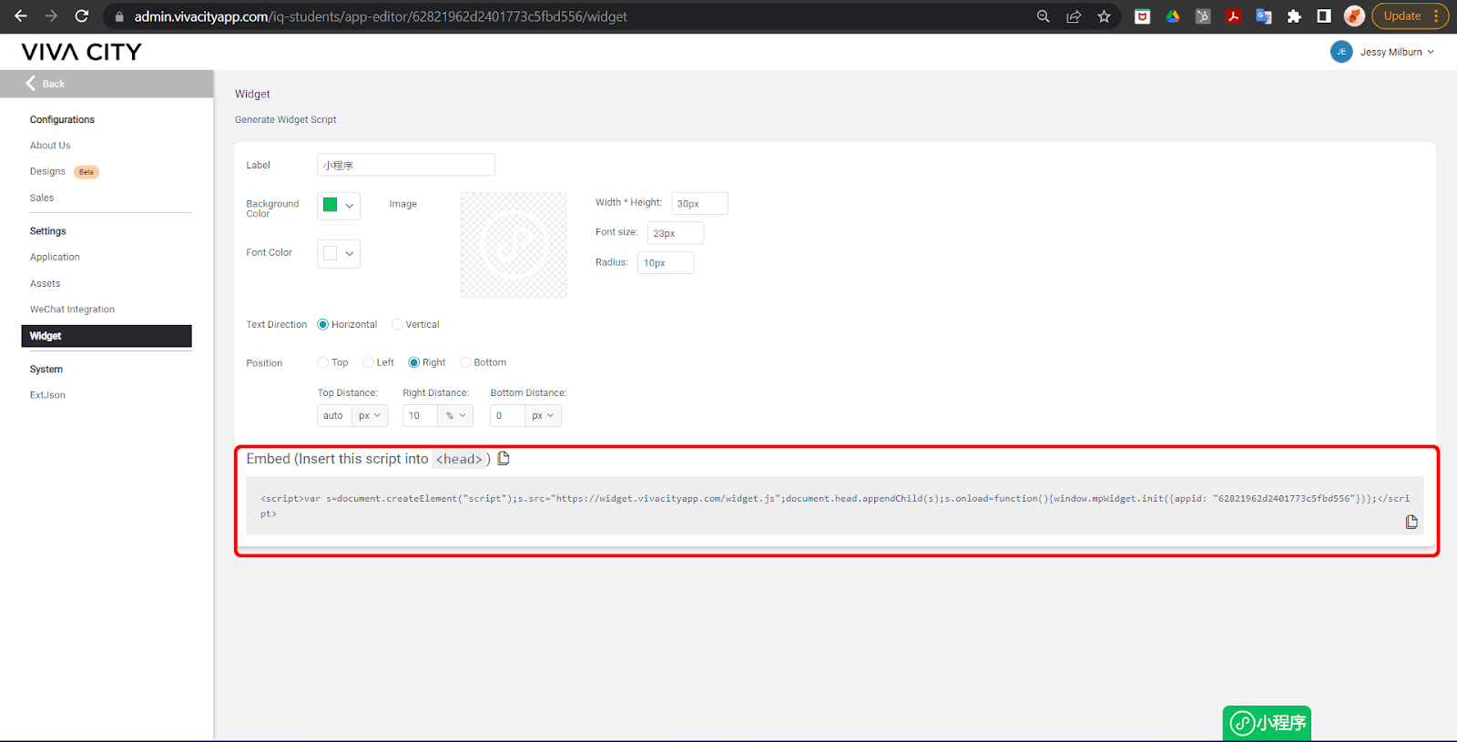The height and width of the screenshot is (742, 1457).
Task: Open Application settings
Action: coord(55,258)
